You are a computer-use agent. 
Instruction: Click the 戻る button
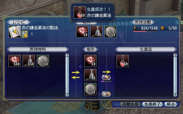171,104
